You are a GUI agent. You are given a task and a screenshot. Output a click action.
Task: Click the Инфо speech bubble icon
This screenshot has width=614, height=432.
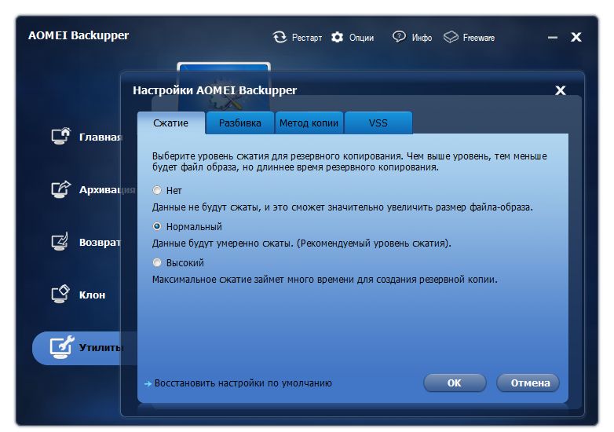[399, 37]
